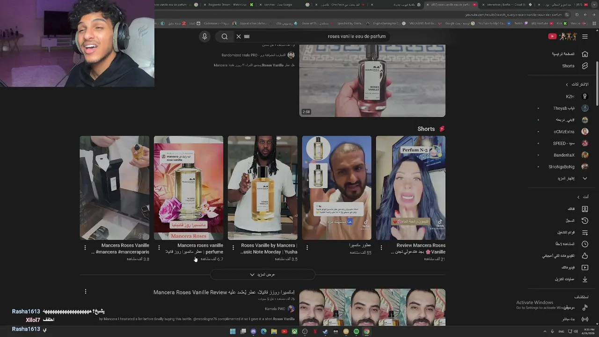Start voice search with the microphone icon
The height and width of the screenshot is (337, 599).
click(x=205, y=37)
